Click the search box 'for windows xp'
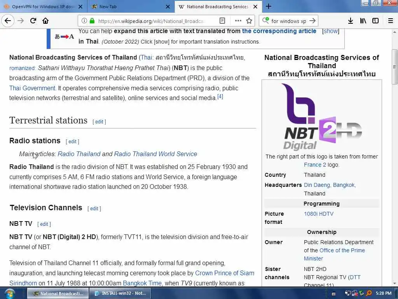 point(289,21)
